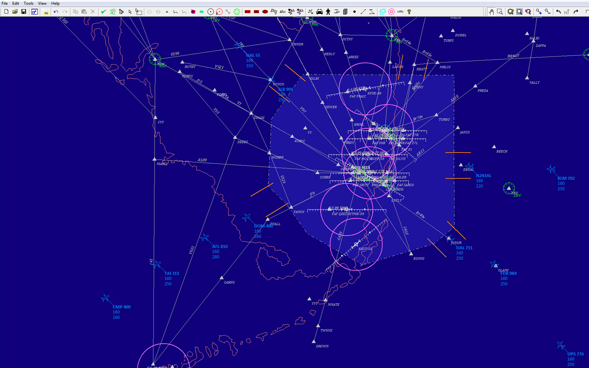The image size is (589, 368).
Task: Click the VALLY waypoint label
Action: click(x=535, y=83)
